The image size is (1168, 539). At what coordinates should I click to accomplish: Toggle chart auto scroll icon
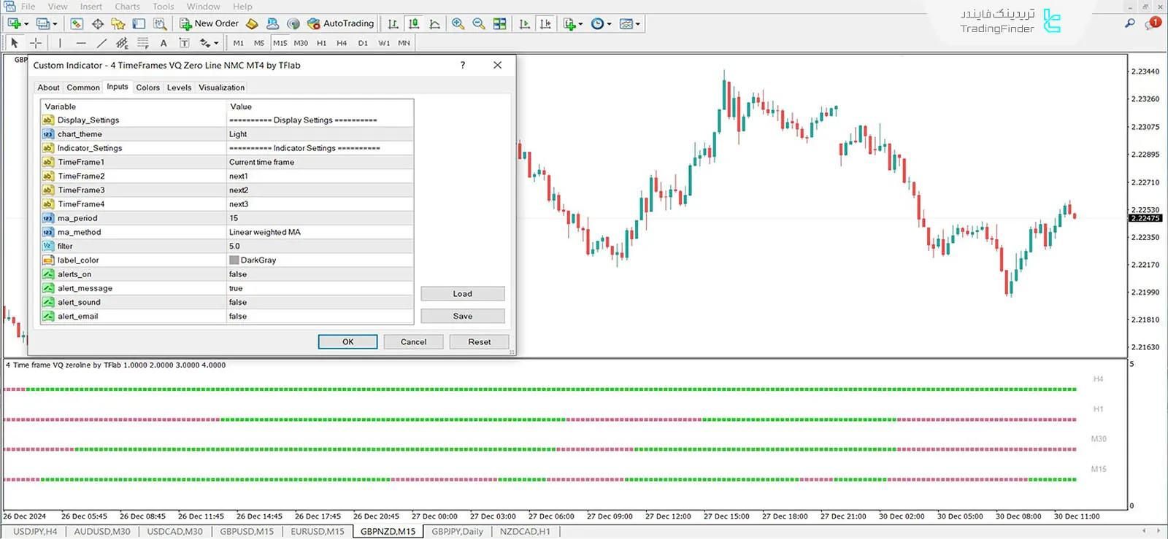(x=524, y=23)
